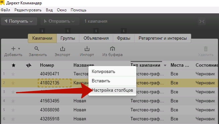The height and width of the screenshot is (124, 219).
Task: Switch to the Фразы tab
Action: [124, 38]
